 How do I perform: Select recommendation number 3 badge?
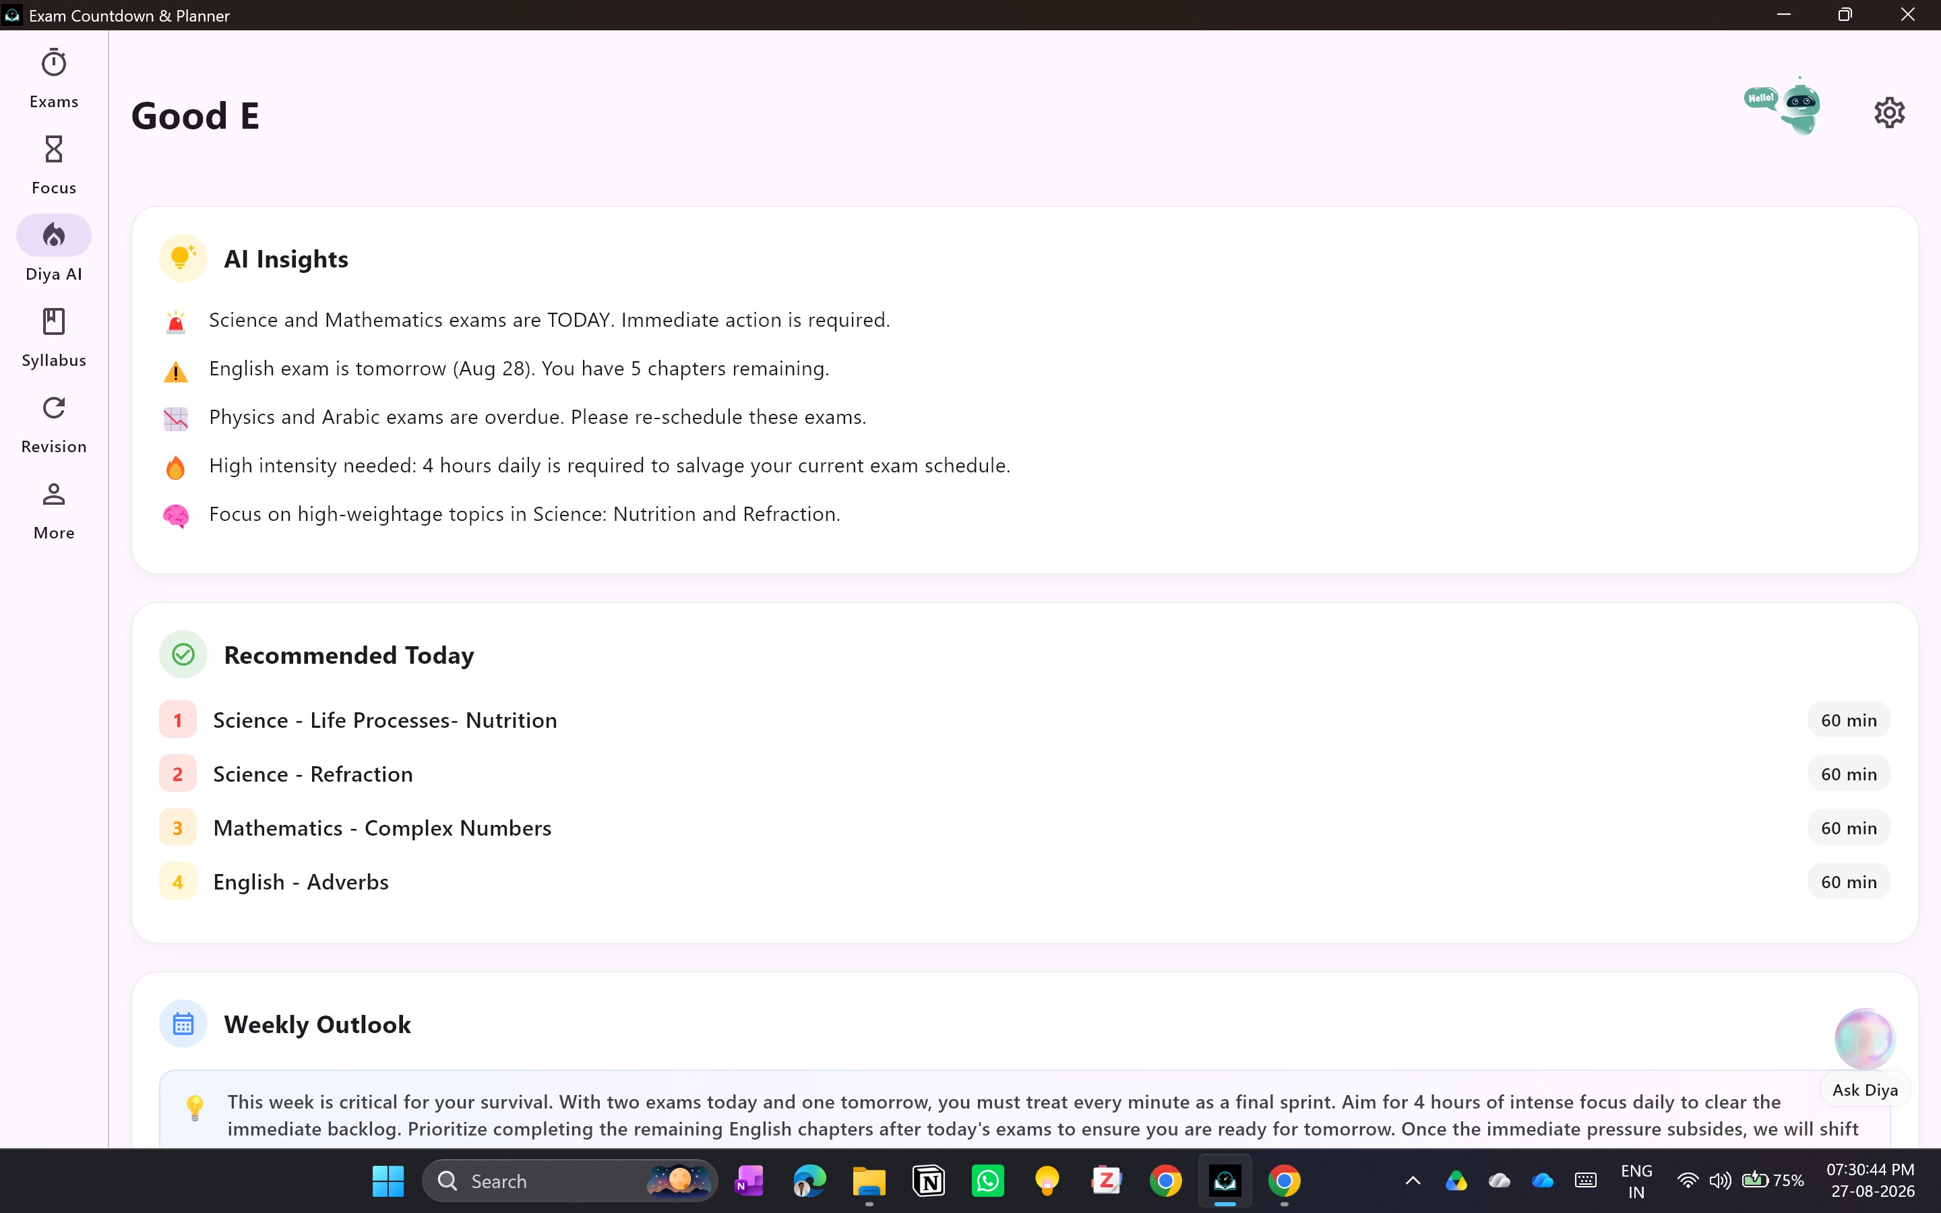coord(178,827)
